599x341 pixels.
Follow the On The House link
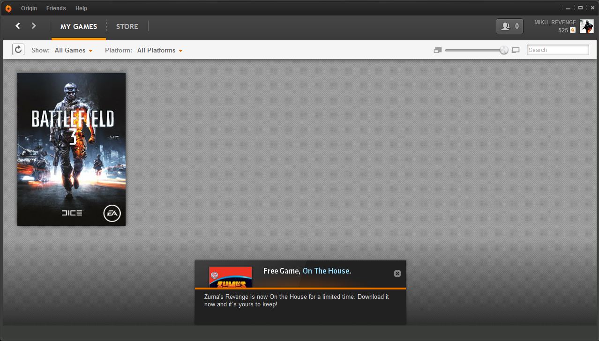(x=326, y=271)
